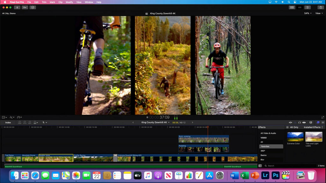This screenshot has height=183, width=326.
Task: Show background tasks checkmark icon
Action: 33,8
